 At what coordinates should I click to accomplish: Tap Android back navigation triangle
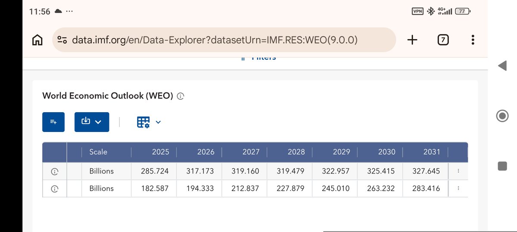point(502,66)
